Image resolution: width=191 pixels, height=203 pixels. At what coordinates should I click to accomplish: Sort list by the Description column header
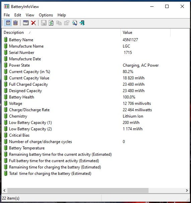pos(61,32)
